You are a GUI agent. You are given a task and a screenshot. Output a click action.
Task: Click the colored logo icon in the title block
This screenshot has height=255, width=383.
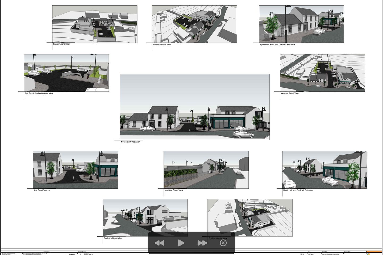[368, 254]
